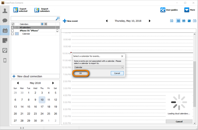Open the Reminders checkmark section
This screenshot has width=198, height=130.
pos(5,50)
